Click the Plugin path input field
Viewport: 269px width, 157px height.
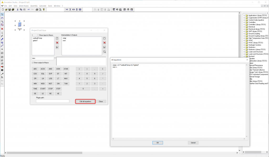click(x=53, y=101)
